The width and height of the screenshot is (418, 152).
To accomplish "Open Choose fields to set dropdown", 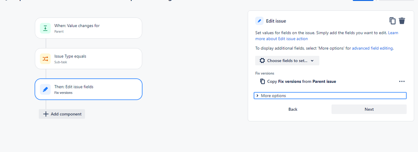I will point(287,60).
